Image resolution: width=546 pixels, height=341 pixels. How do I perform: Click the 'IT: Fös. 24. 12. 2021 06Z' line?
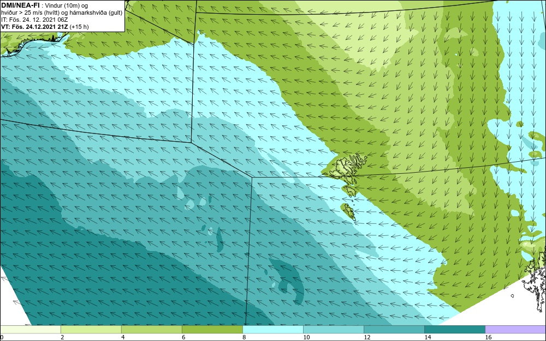[x=34, y=20]
